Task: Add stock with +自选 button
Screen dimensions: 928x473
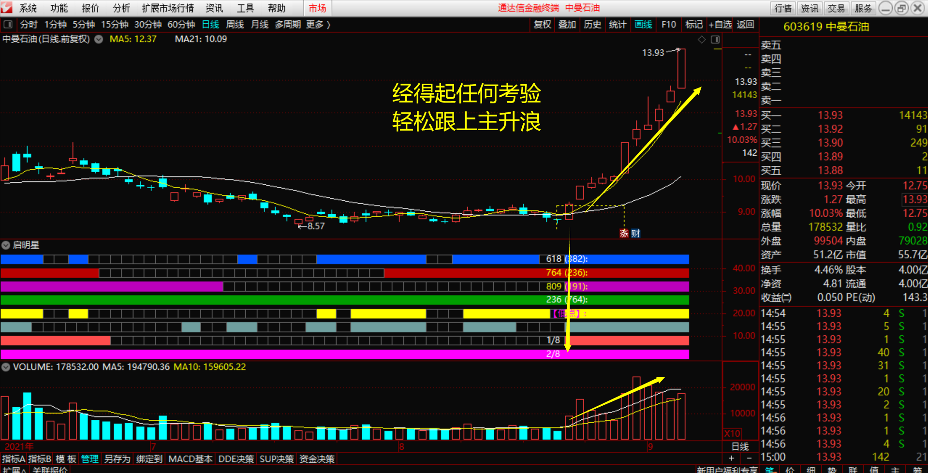Action: (720, 24)
